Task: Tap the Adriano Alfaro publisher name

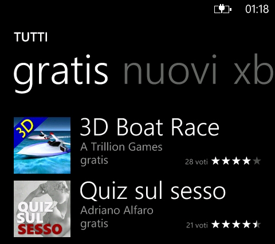Action: click(117, 210)
